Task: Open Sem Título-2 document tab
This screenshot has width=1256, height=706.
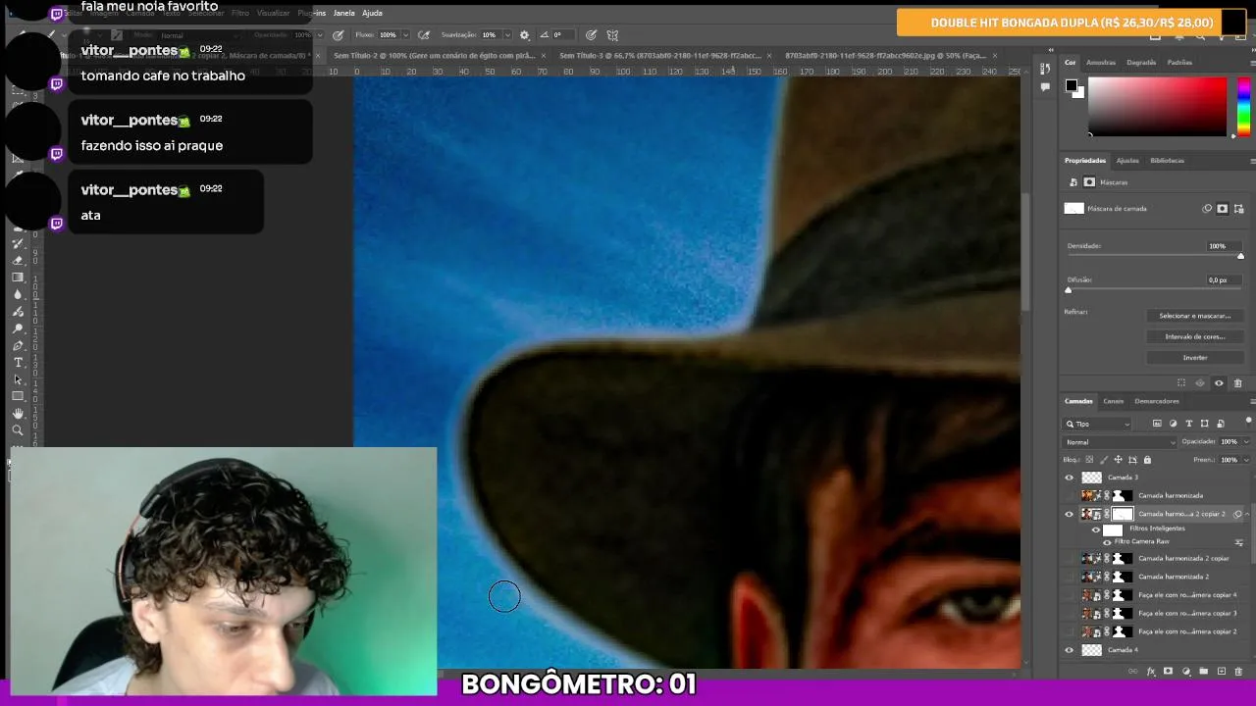Action: point(436,56)
